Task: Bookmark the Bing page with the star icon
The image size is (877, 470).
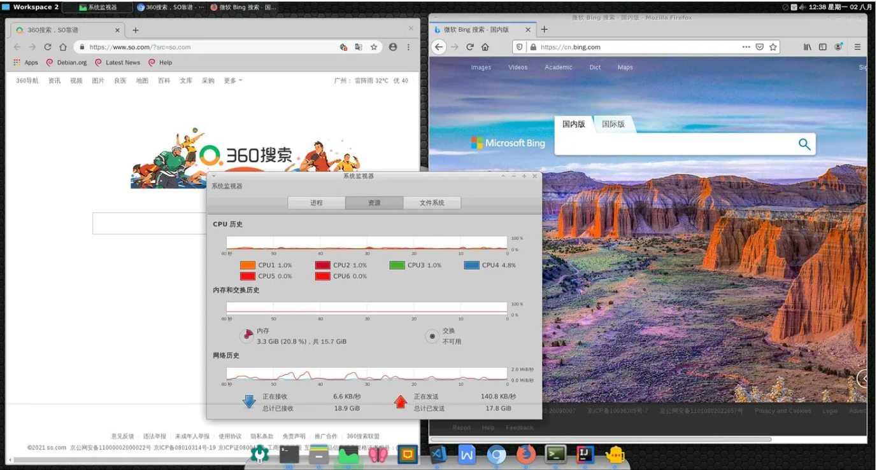Action: click(773, 46)
